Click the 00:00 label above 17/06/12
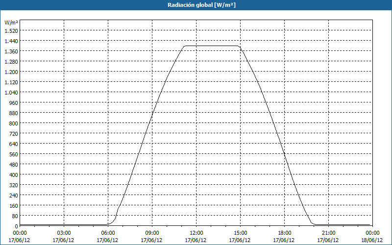 tap(20, 233)
